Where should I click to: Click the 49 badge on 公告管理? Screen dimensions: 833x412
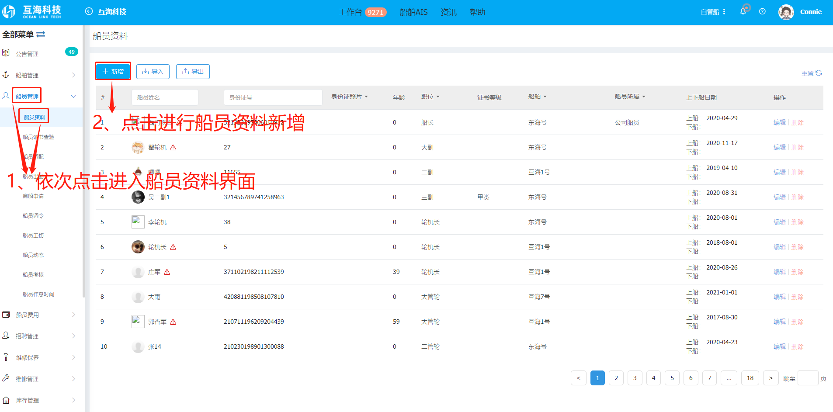tap(72, 52)
